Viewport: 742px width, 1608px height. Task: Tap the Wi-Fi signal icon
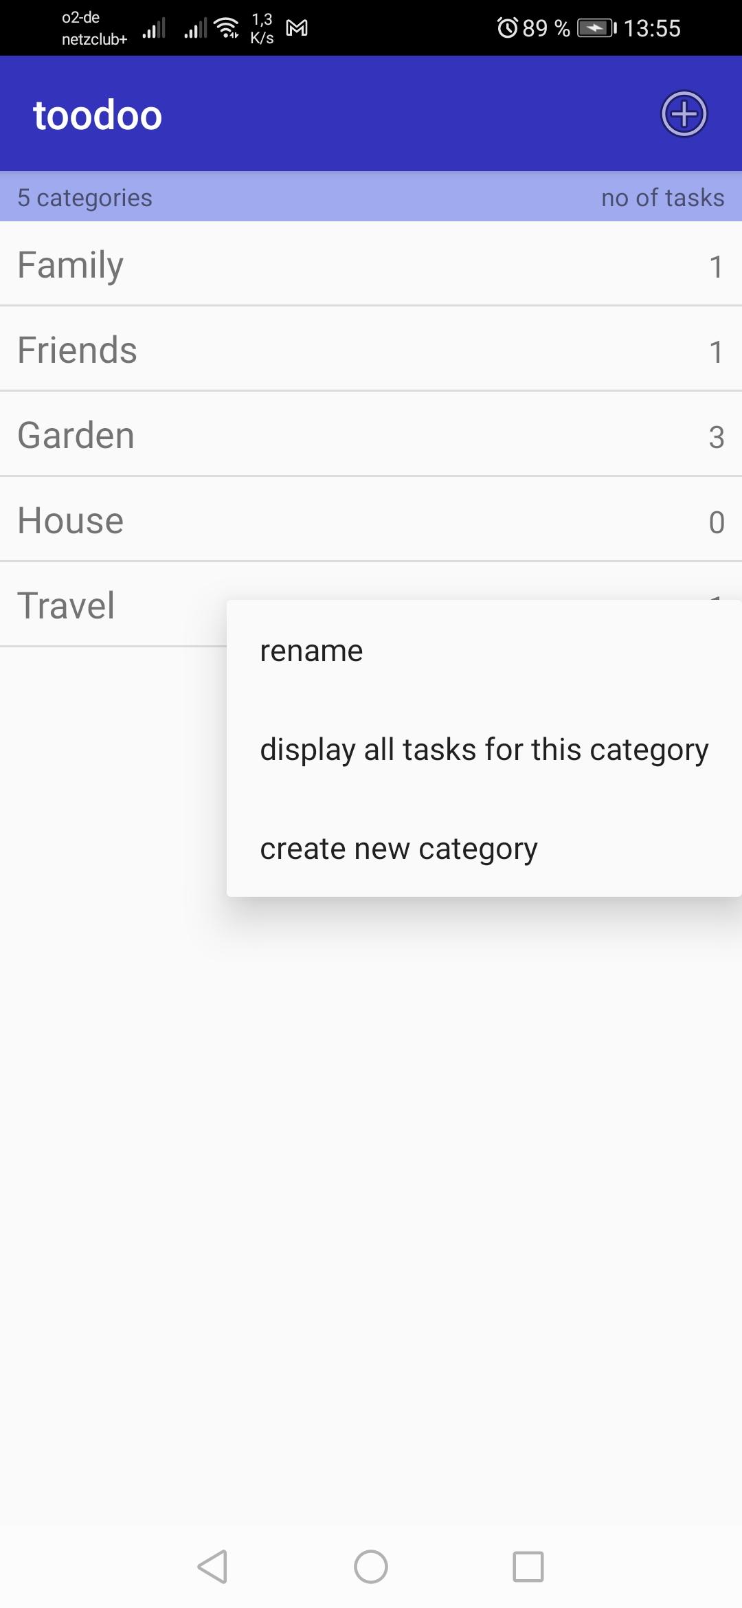tap(226, 28)
